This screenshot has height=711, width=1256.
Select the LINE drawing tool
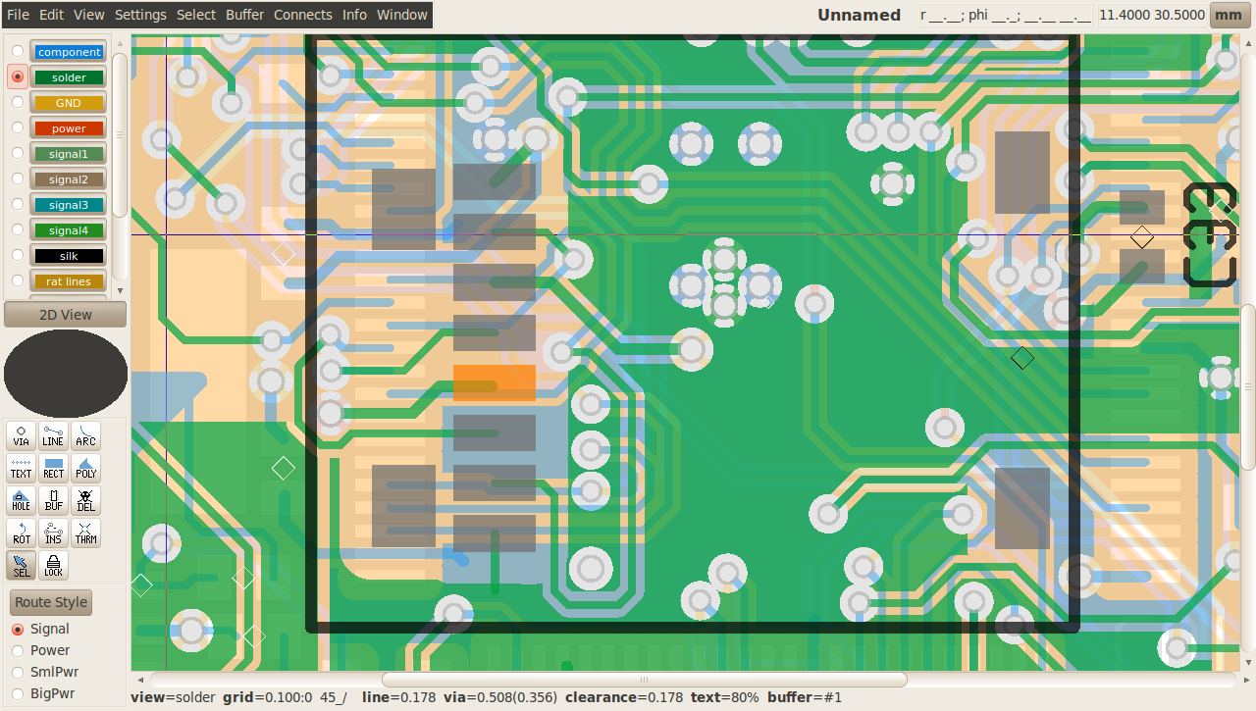pyautogui.click(x=53, y=435)
